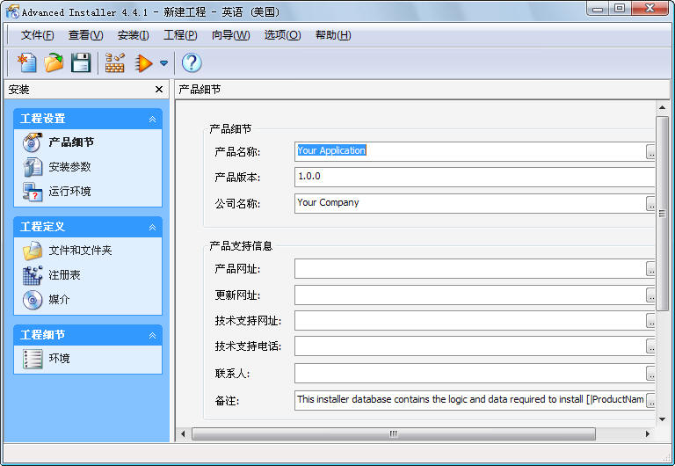Click the vertical scrollbar thumb

662,213
